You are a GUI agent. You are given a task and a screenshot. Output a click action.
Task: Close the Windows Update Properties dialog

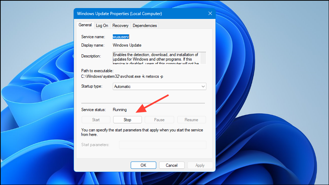[210, 13]
